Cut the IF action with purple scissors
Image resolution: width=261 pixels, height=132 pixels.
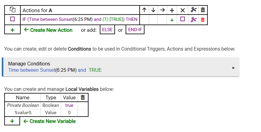click(193, 20)
